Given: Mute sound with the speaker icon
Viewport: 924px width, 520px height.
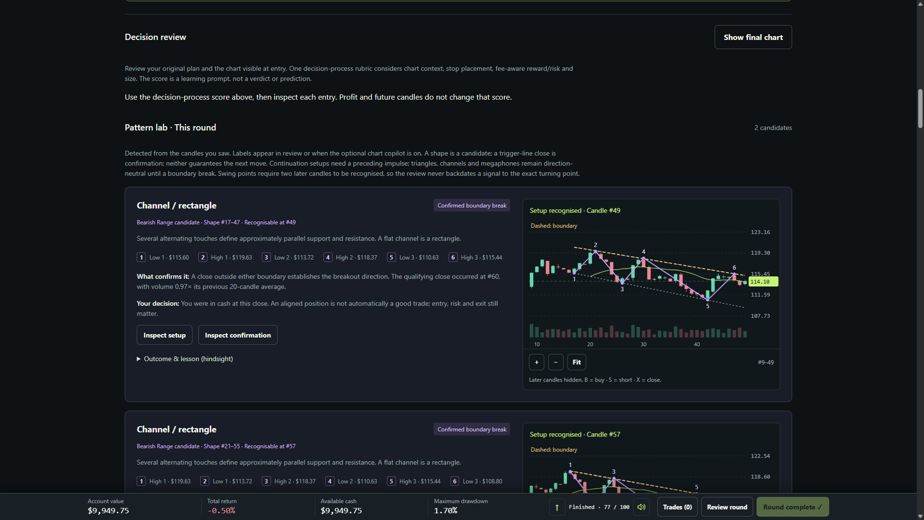Looking at the screenshot, I should click(x=641, y=507).
